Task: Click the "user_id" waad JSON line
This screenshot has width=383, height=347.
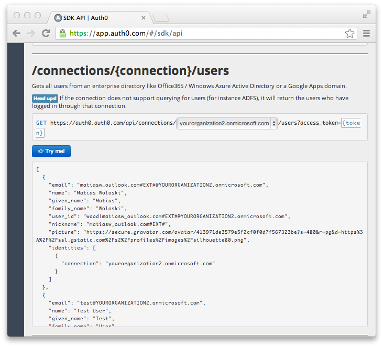Action: [x=169, y=216]
